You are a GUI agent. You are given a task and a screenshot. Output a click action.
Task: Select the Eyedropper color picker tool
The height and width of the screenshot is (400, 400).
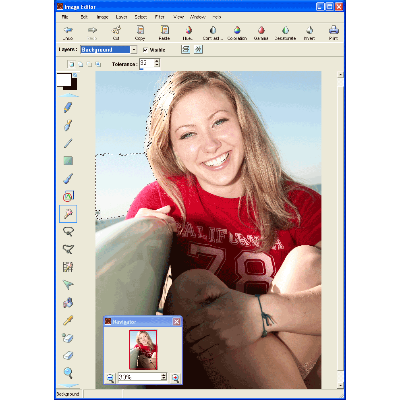point(68,320)
